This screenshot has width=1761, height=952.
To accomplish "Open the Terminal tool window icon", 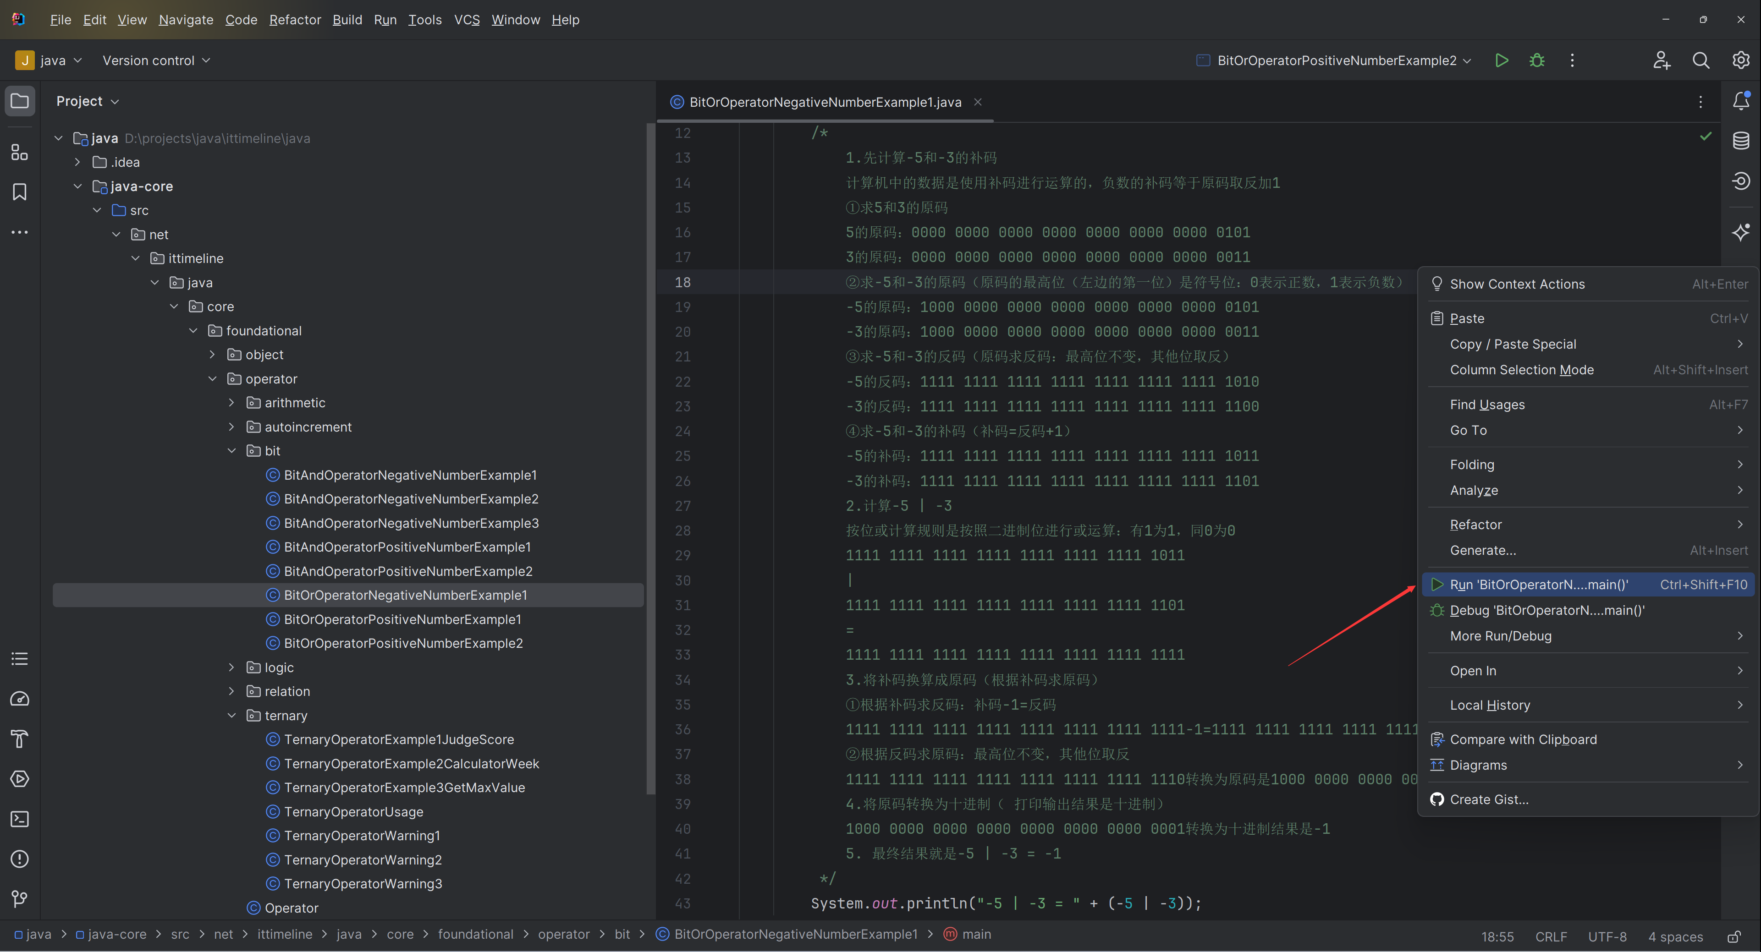I will [x=20, y=819].
